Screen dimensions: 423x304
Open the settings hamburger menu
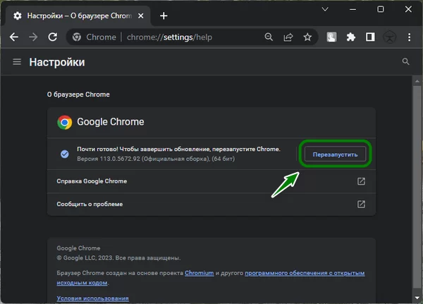[x=17, y=62]
